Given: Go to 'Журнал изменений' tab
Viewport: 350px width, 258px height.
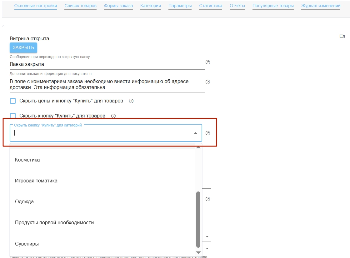Looking at the screenshot, I should (321, 6).
